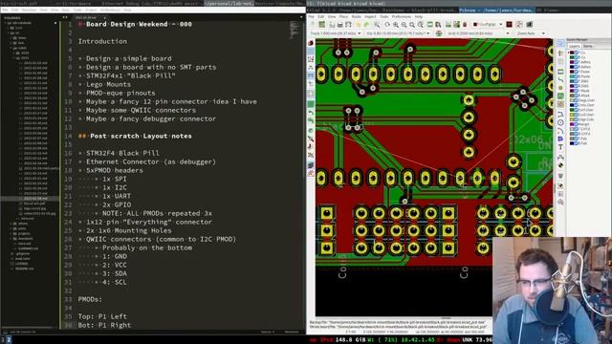The height and width of the screenshot is (344, 612).
Task: Click the B.Cu layer color swatch
Action: pyautogui.click(x=572, y=57)
